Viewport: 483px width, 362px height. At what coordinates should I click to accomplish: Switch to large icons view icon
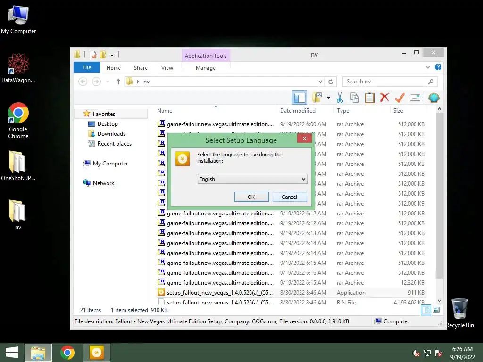[x=436, y=310]
